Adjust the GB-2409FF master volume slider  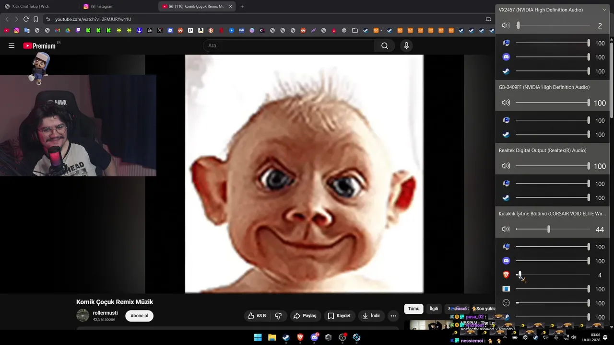coord(553,103)
